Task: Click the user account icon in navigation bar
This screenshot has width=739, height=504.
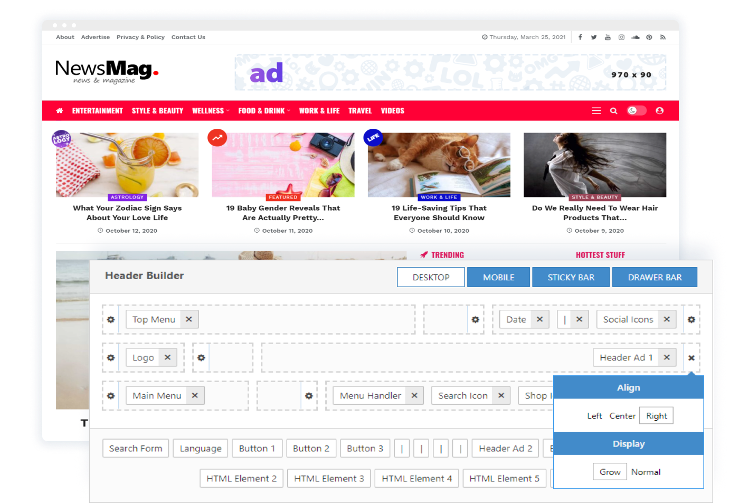Action: [x=659, y=111]
